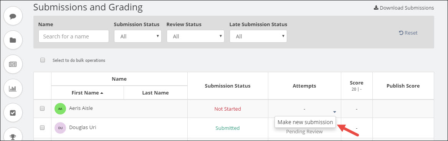Open the folder sidebar icon
Viewport: 448px width, 141px height.
point(13,40)
